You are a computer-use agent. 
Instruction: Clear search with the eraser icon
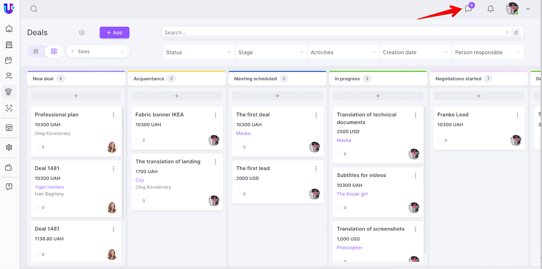516,32
